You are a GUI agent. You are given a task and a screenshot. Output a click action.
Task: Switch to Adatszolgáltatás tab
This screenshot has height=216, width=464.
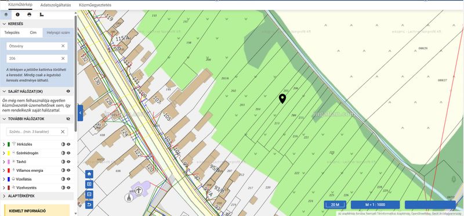(x=56, y=5)
